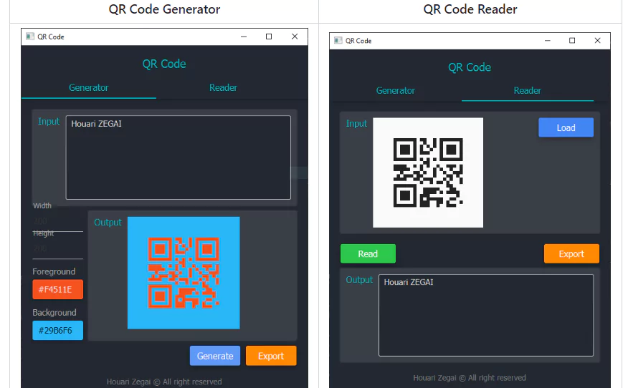This screenshot has height=388, width=623.
Task: Export the generated QR code in left window
Action: coord(271,356)
